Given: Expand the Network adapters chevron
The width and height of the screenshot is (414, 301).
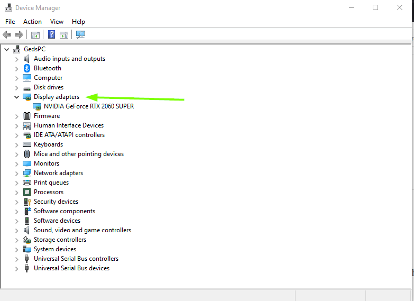Looking at the screenshot, I should click(x=16, y=174).
